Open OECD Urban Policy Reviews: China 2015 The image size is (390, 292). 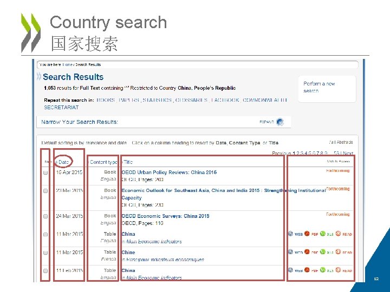click(x=169, y=172)
